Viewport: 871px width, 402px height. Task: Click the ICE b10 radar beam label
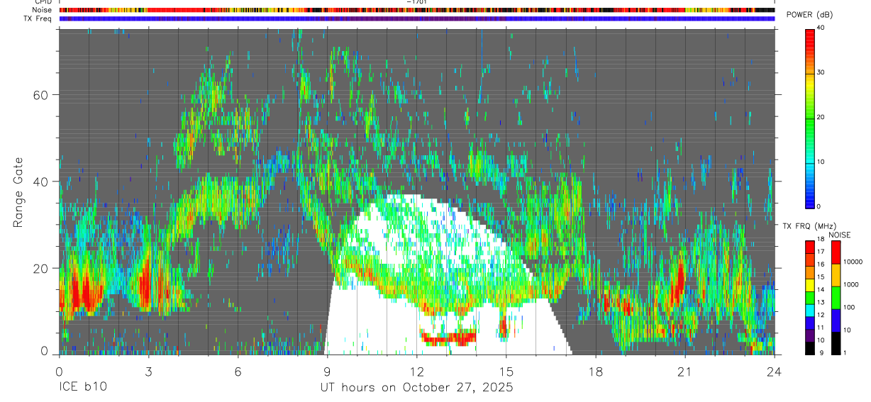coord(82,387)
